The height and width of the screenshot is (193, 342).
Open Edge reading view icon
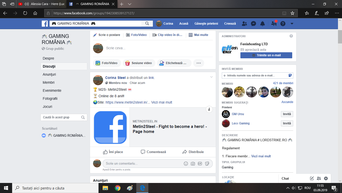pos(284,13)
